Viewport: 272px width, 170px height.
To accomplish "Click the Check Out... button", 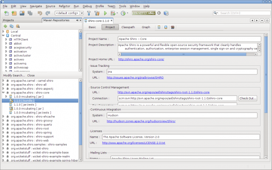I will click(248, 98).
